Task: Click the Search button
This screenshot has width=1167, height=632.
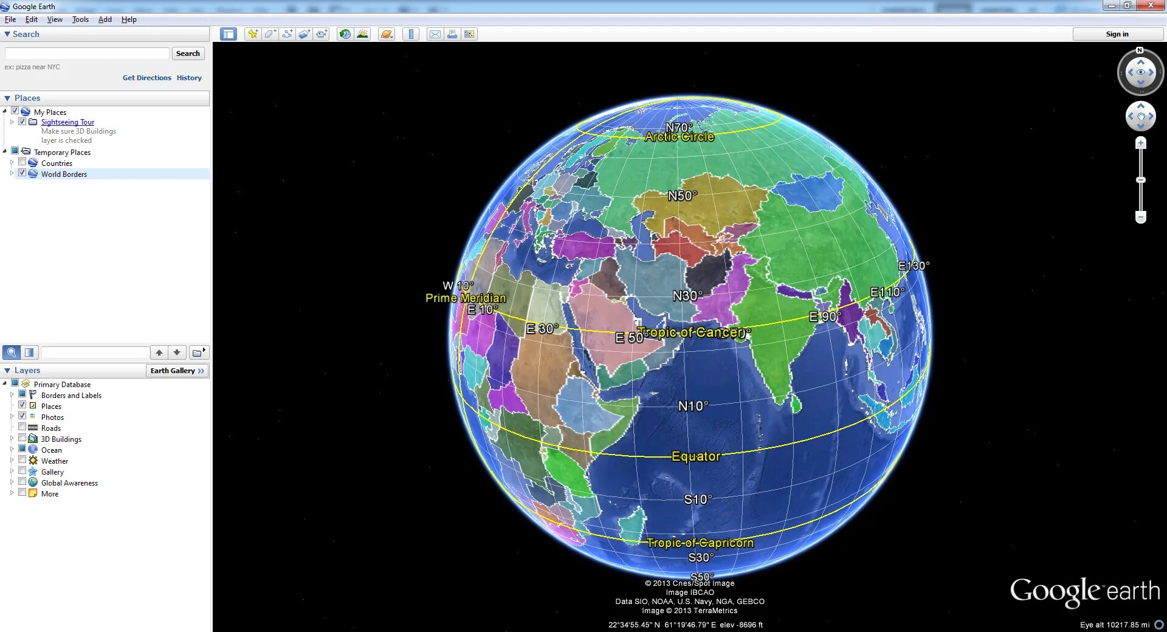Action: tap(188, 53)
